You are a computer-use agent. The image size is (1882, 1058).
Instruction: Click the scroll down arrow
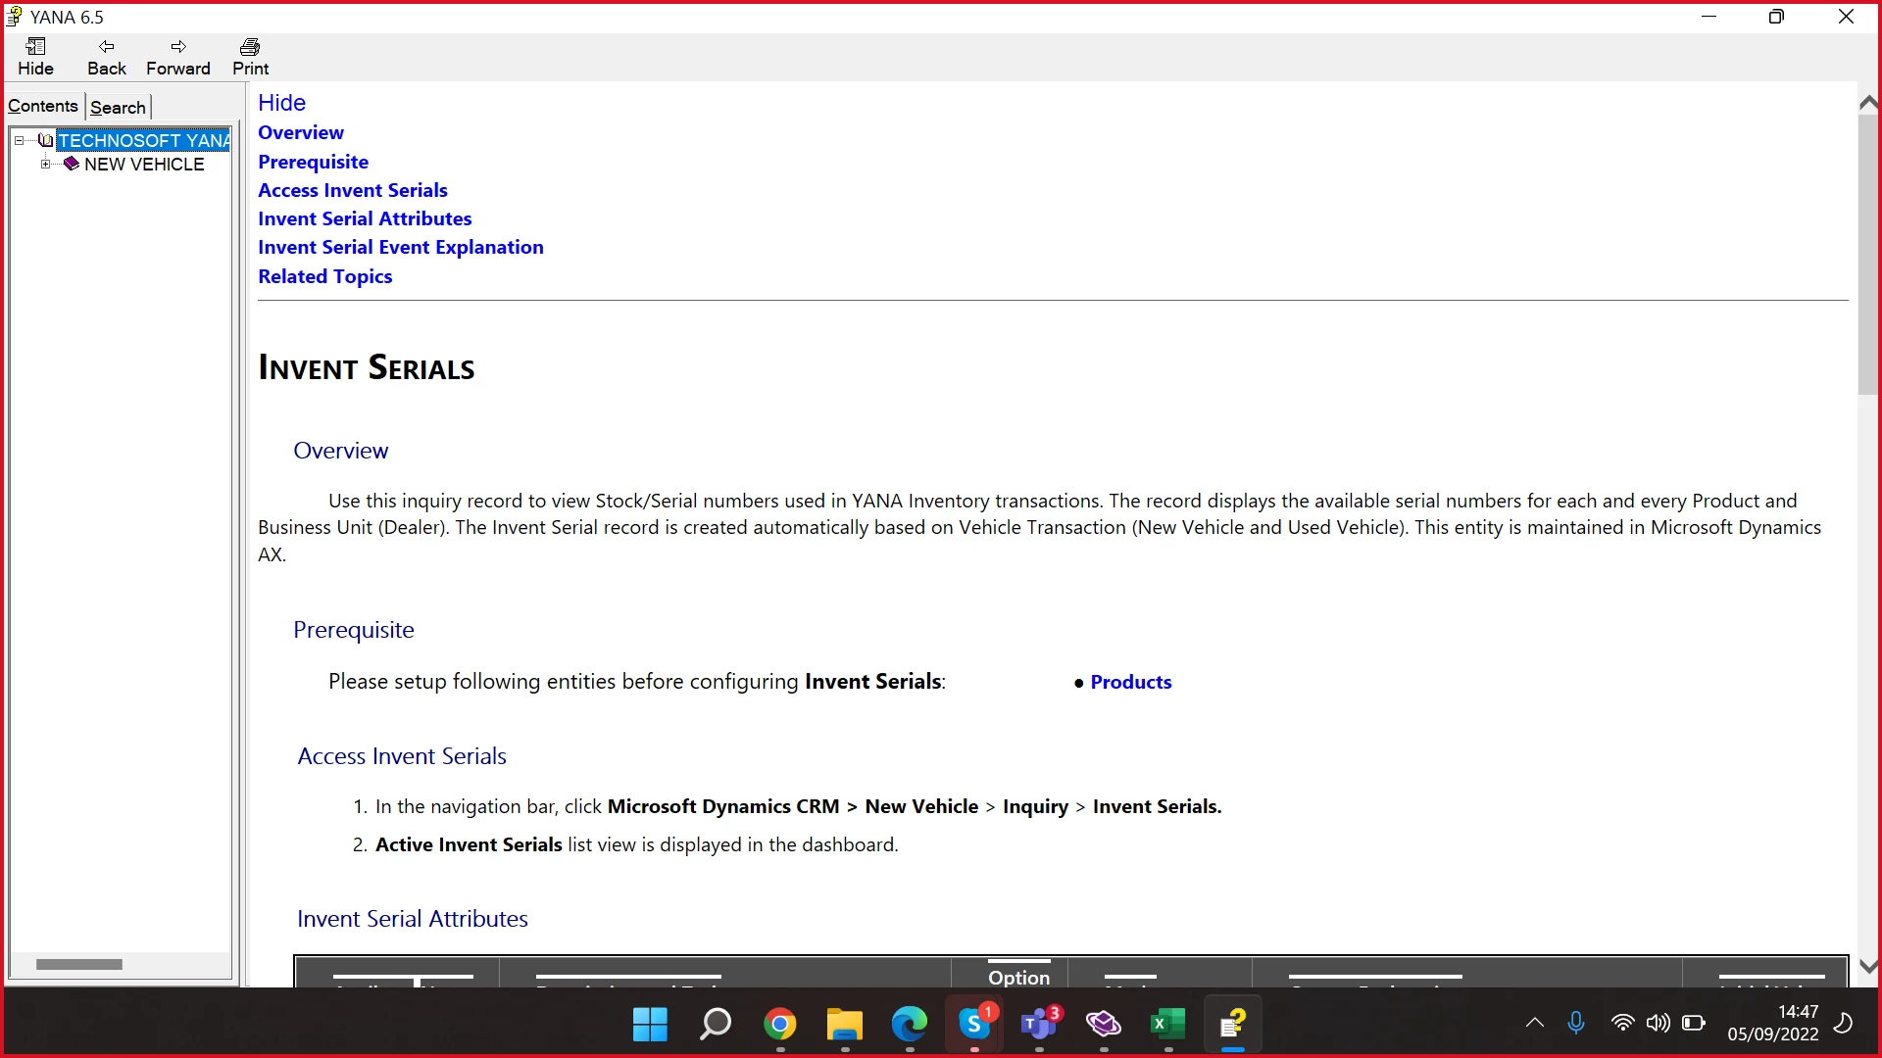click(1868, 967)
